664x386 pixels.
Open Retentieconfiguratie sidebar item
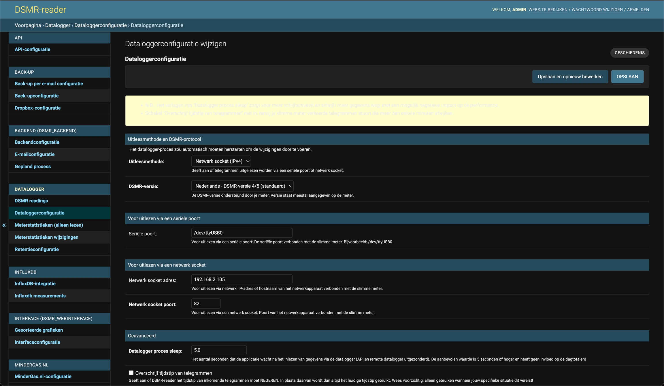pyautogui.click(x=37, y=249)
